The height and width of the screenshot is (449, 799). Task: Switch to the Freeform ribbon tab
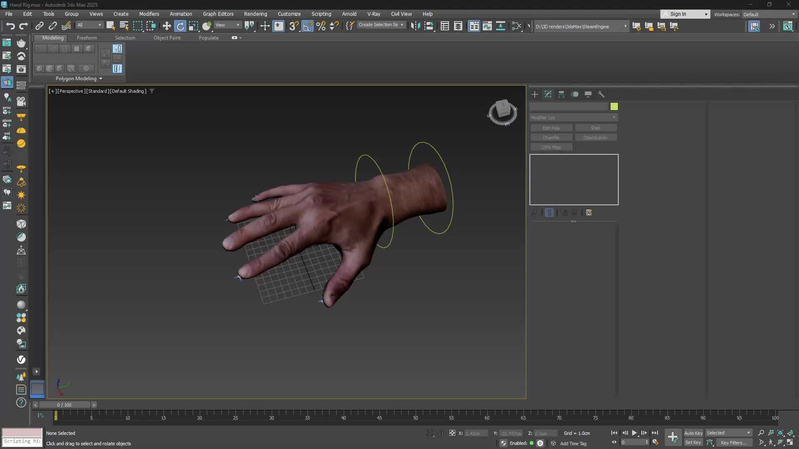(x=87, y=37)
